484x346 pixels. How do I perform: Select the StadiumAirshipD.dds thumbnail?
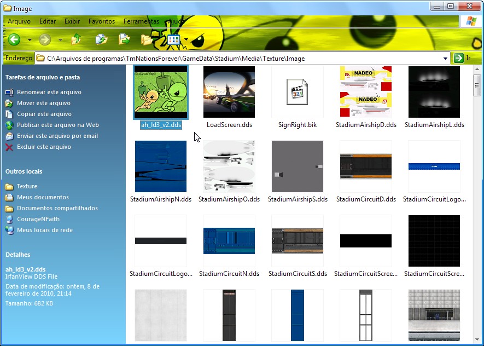click(366, 92)
